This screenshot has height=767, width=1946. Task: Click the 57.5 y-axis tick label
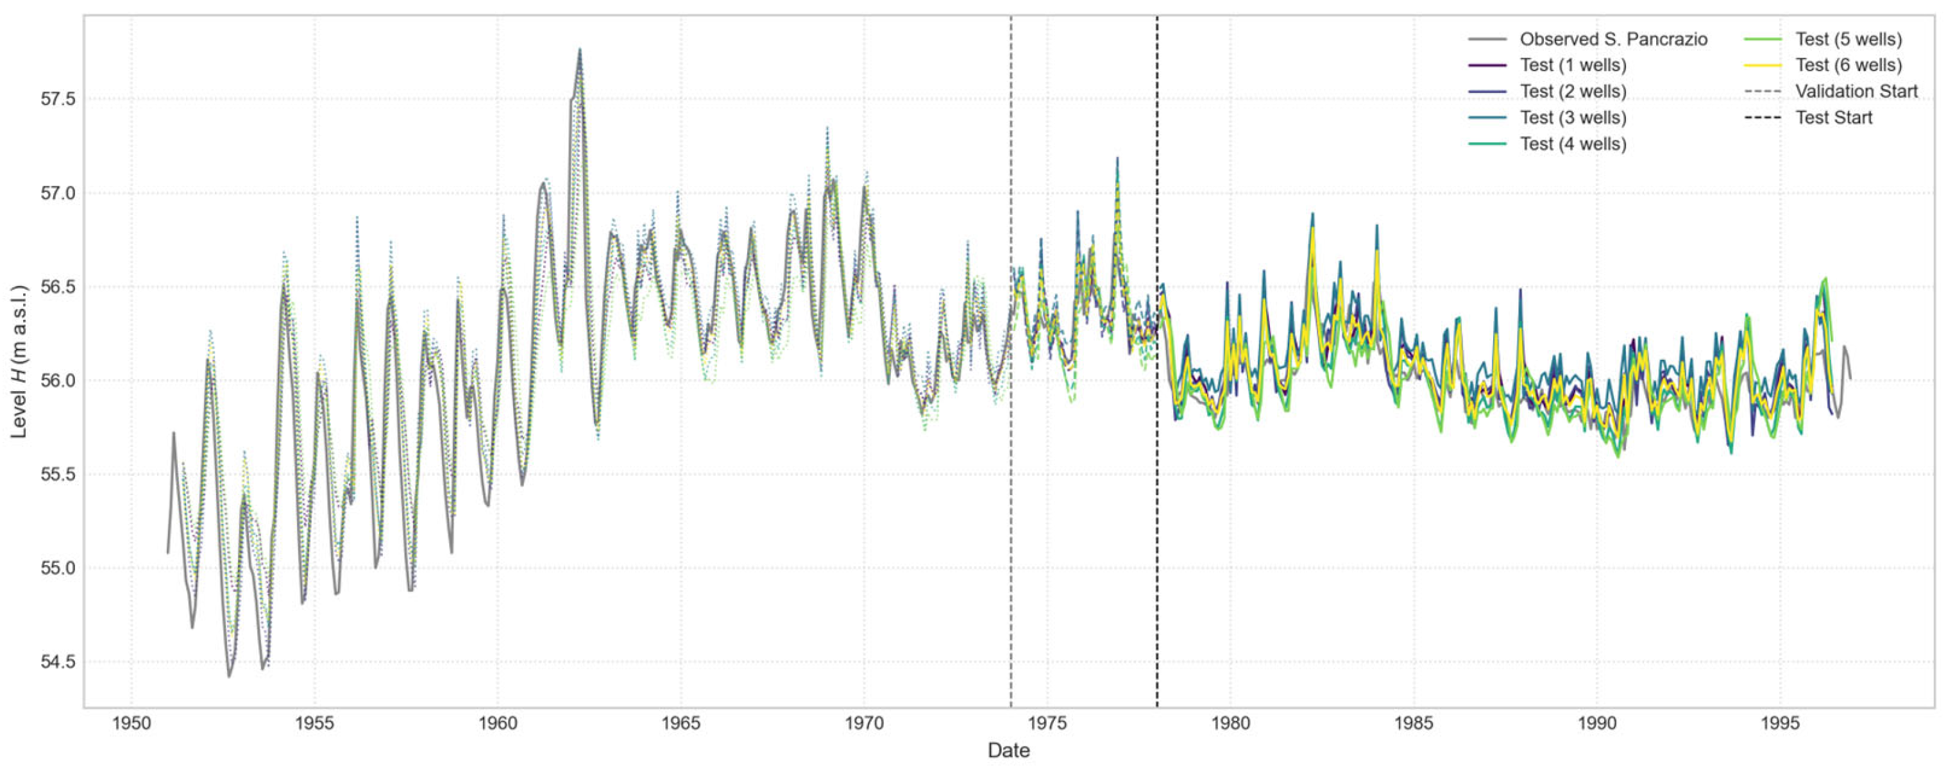[x=58, y=100]
